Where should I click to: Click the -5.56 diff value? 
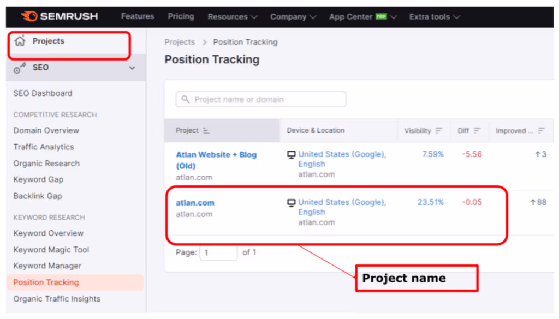pyautogui.click(x=472, y=154)
